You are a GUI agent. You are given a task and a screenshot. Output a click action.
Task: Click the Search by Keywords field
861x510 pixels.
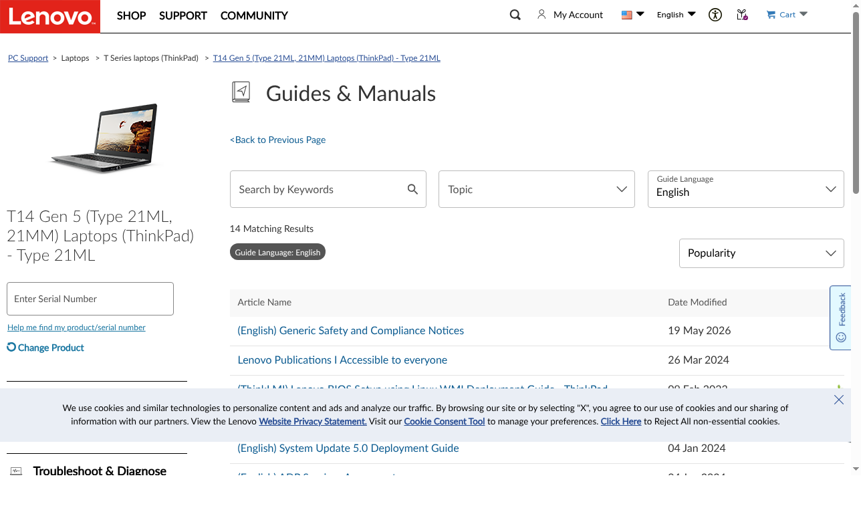pos(328,189)
